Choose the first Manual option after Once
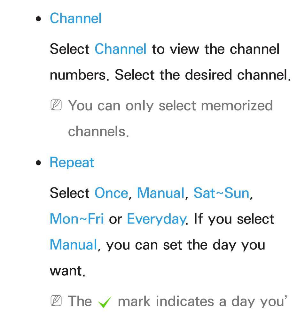 tap(161, 193)
